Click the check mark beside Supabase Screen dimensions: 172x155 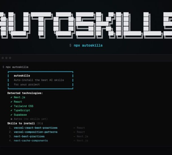(11, 115)
